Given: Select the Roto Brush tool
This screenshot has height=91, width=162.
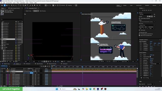Looking at the screenshot, I should click(x=37, y=5).
